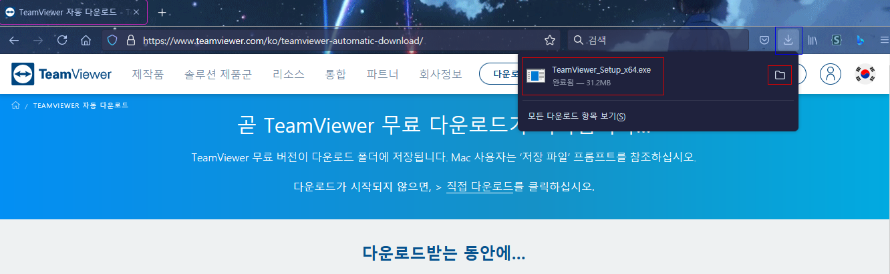Close the TeamViewer 자동 다운로드 tab
This screenshot has height=274, width=890.
(x=136, y=13)
